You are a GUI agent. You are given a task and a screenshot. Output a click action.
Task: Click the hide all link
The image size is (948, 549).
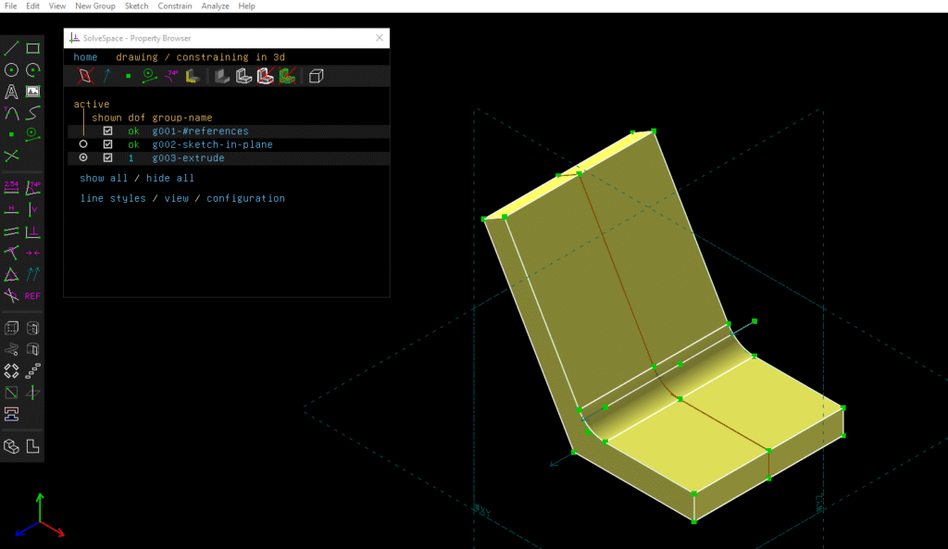pos(169,178)
